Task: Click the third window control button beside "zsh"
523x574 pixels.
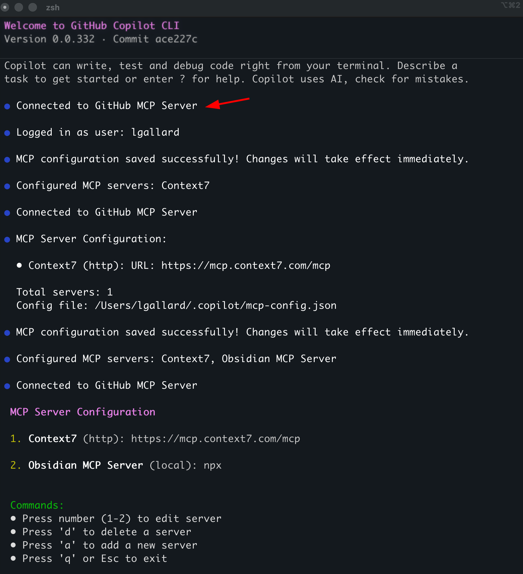Action: (x=32, y=7)
